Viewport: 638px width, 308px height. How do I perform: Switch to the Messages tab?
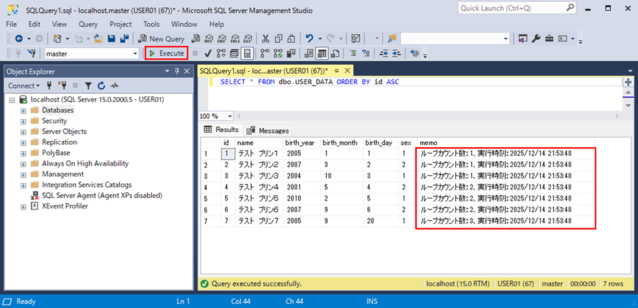click(268, 131)
